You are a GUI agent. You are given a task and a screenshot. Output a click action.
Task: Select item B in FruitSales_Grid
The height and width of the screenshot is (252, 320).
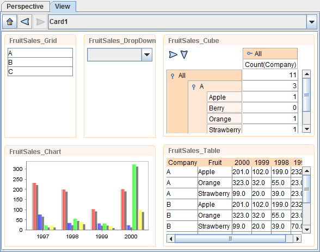[40, 62]
